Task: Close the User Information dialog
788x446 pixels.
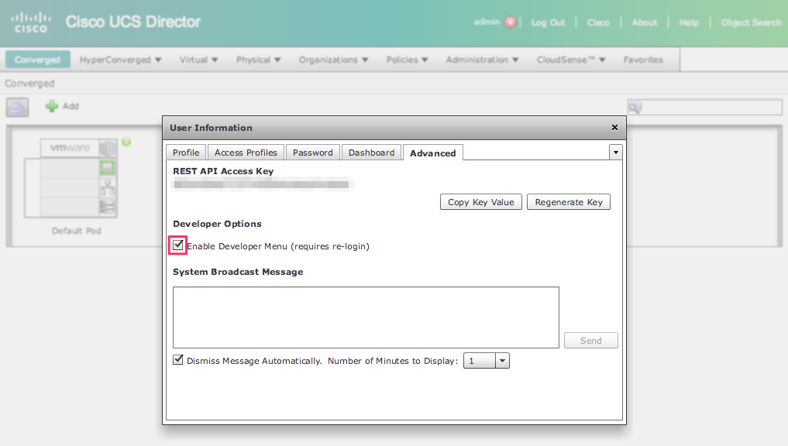Action: pos(614,128)
